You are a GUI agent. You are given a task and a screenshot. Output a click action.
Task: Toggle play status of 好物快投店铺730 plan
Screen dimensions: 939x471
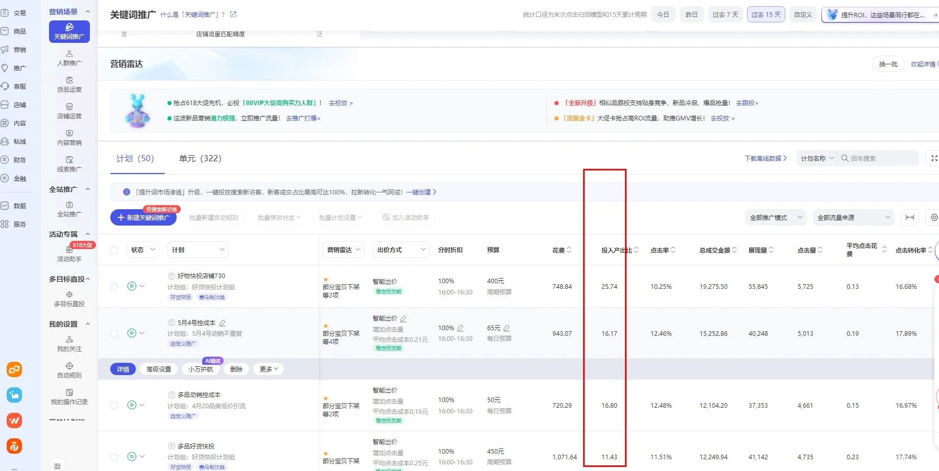[x=132, y=286]
